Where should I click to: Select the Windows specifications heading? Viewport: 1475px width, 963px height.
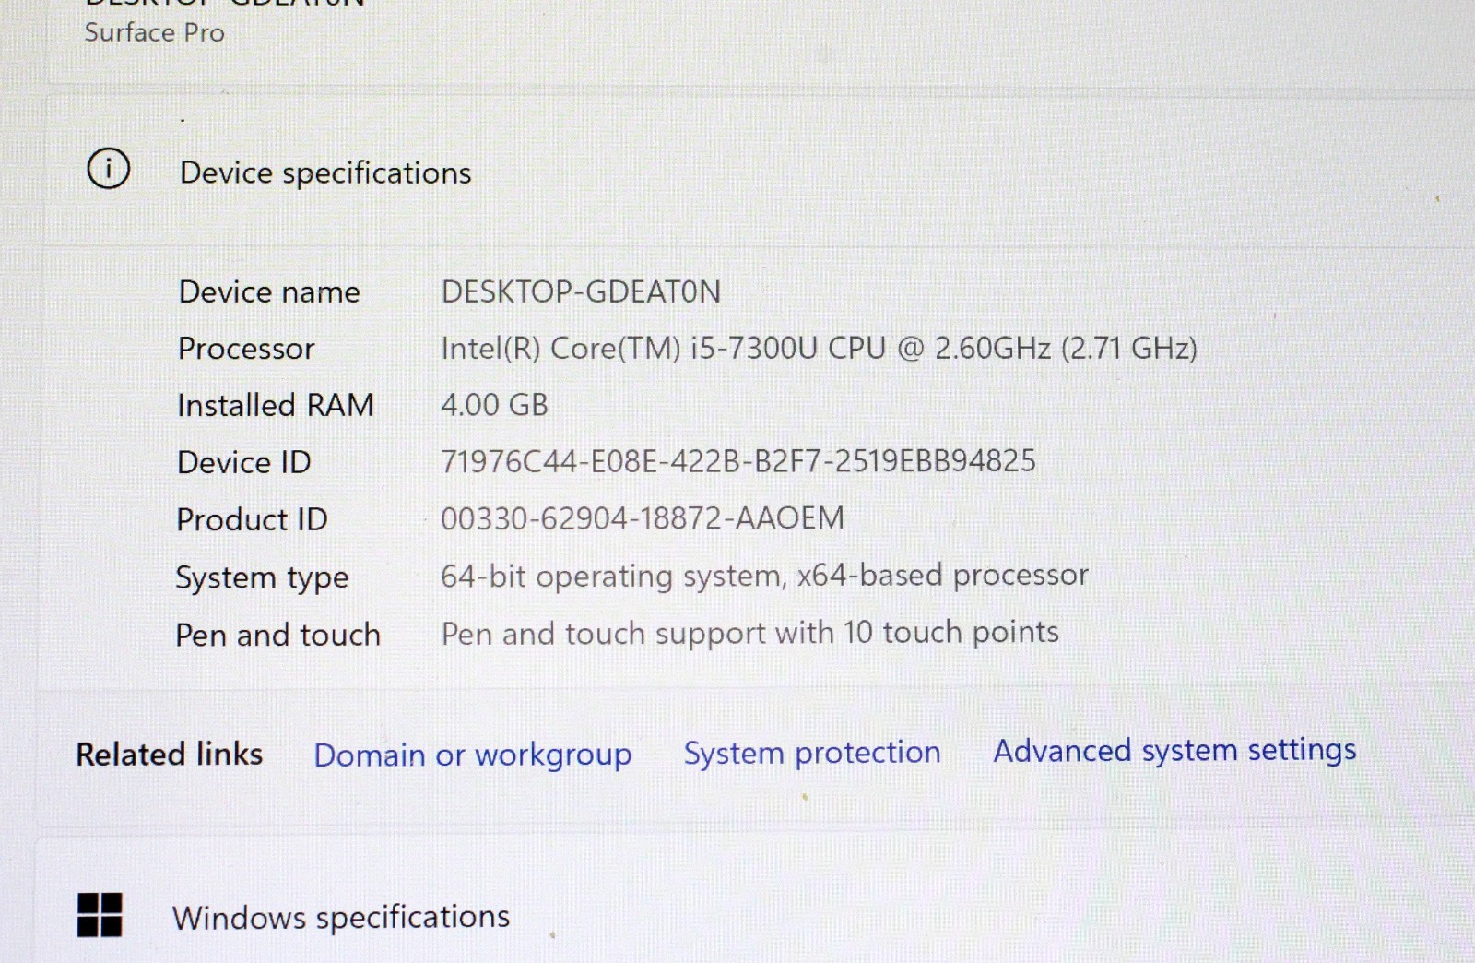click(341, 917)
